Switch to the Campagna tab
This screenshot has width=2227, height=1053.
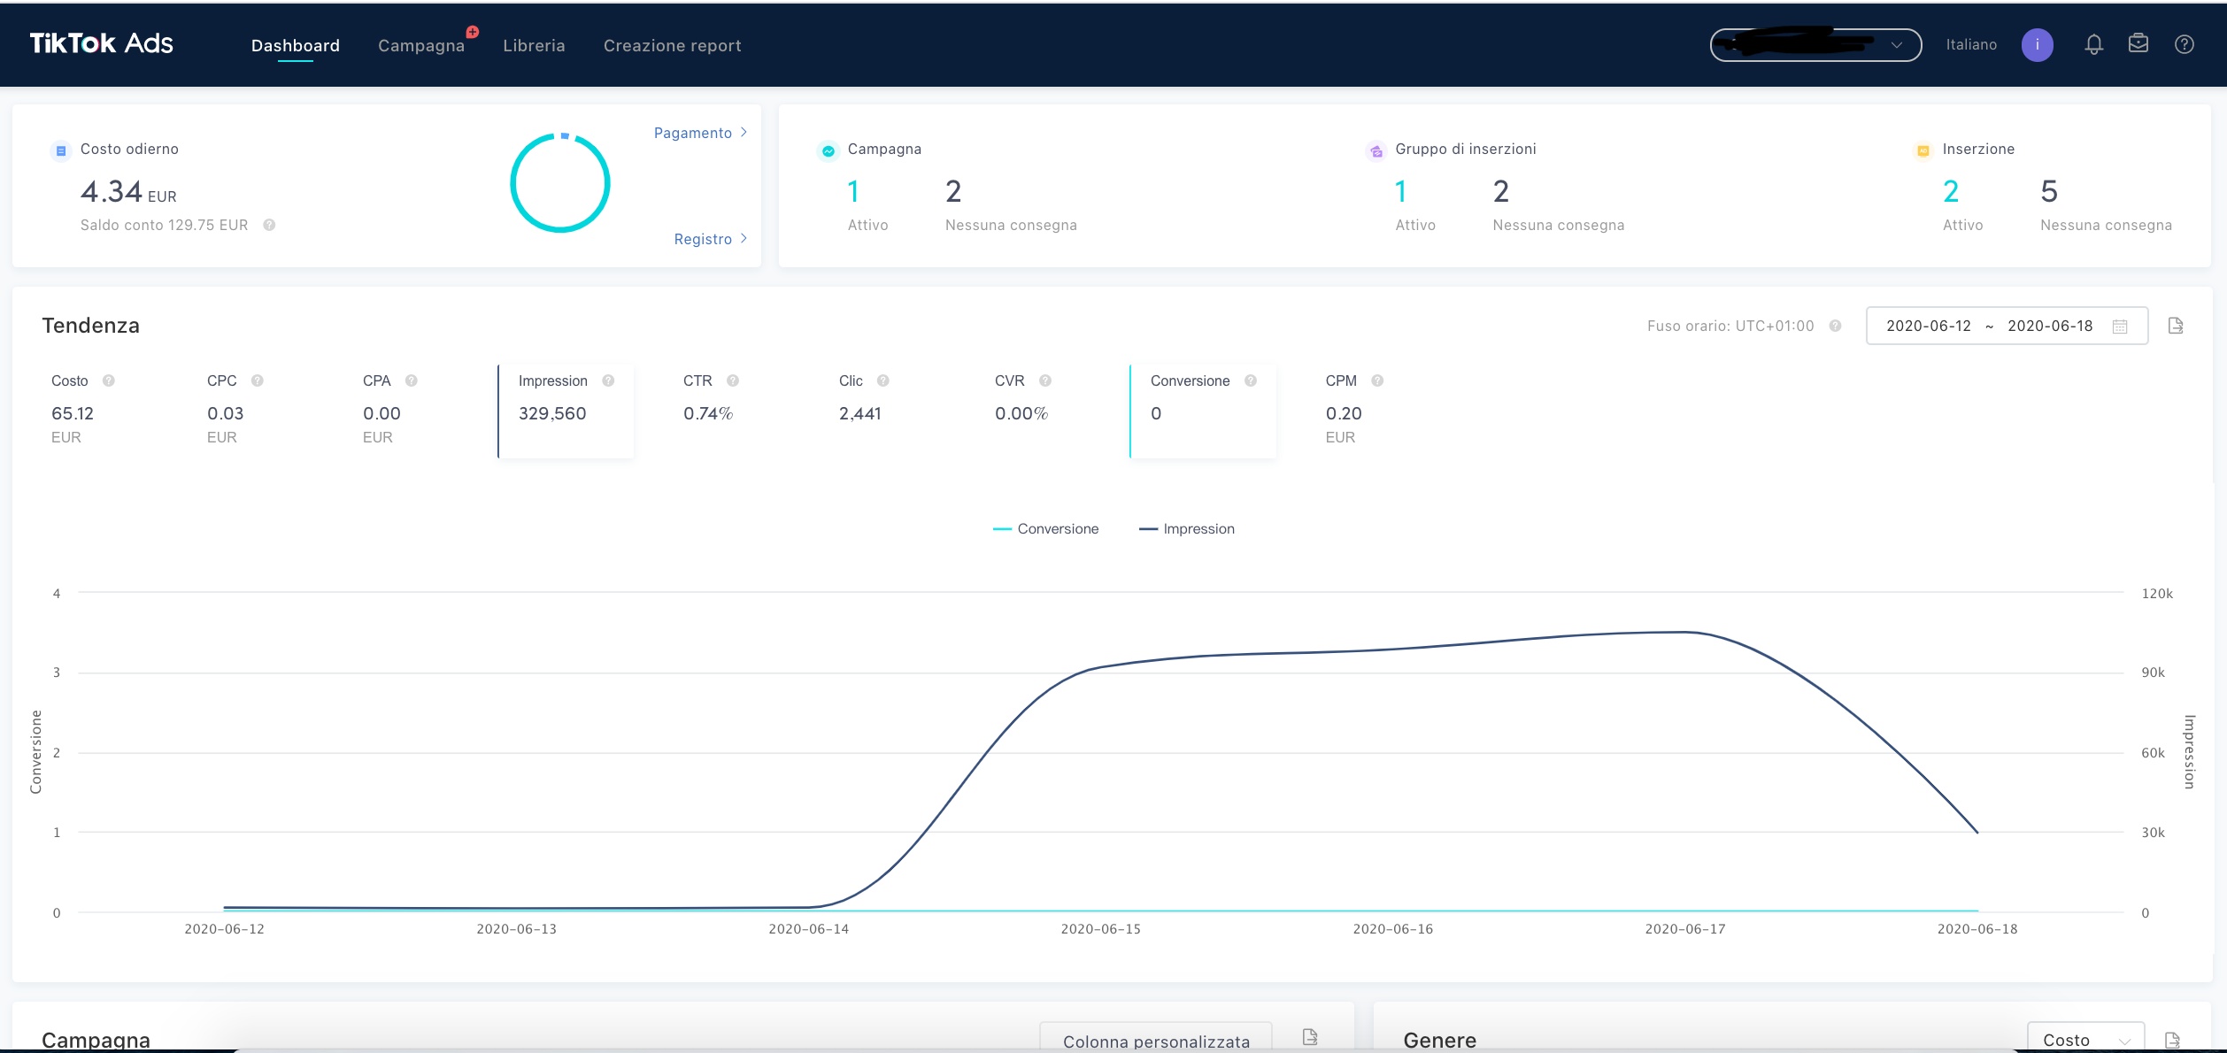click(x=421, y=45)
